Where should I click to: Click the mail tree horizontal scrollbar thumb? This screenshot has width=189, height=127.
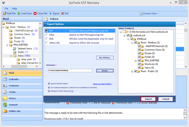tap(19, 66)
